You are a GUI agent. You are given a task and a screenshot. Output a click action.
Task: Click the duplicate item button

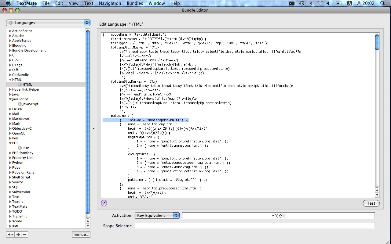click(x=18, y=235)
